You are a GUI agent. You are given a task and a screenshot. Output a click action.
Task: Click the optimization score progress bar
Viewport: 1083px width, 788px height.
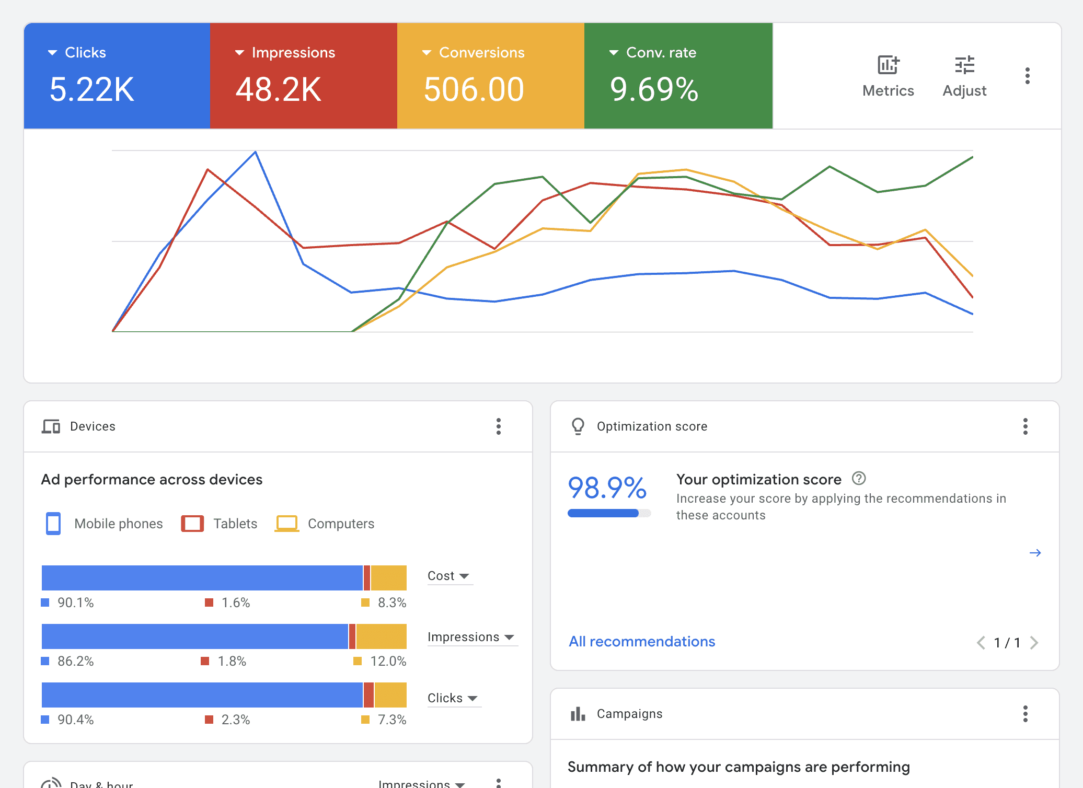(x=609, y=513)
